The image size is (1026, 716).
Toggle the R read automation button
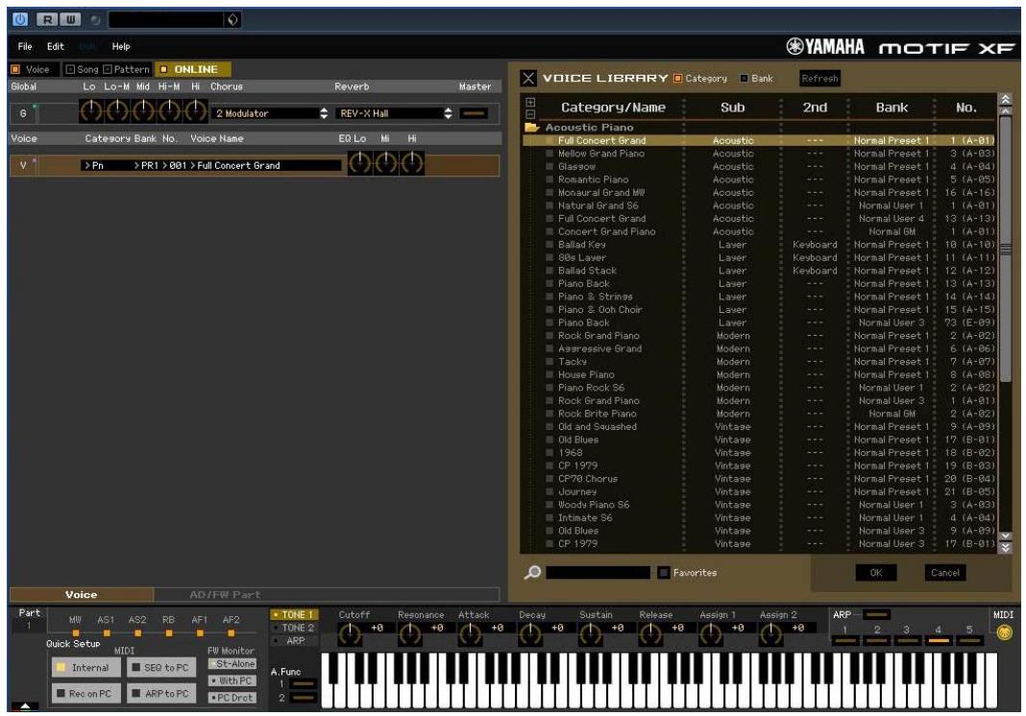47,19
